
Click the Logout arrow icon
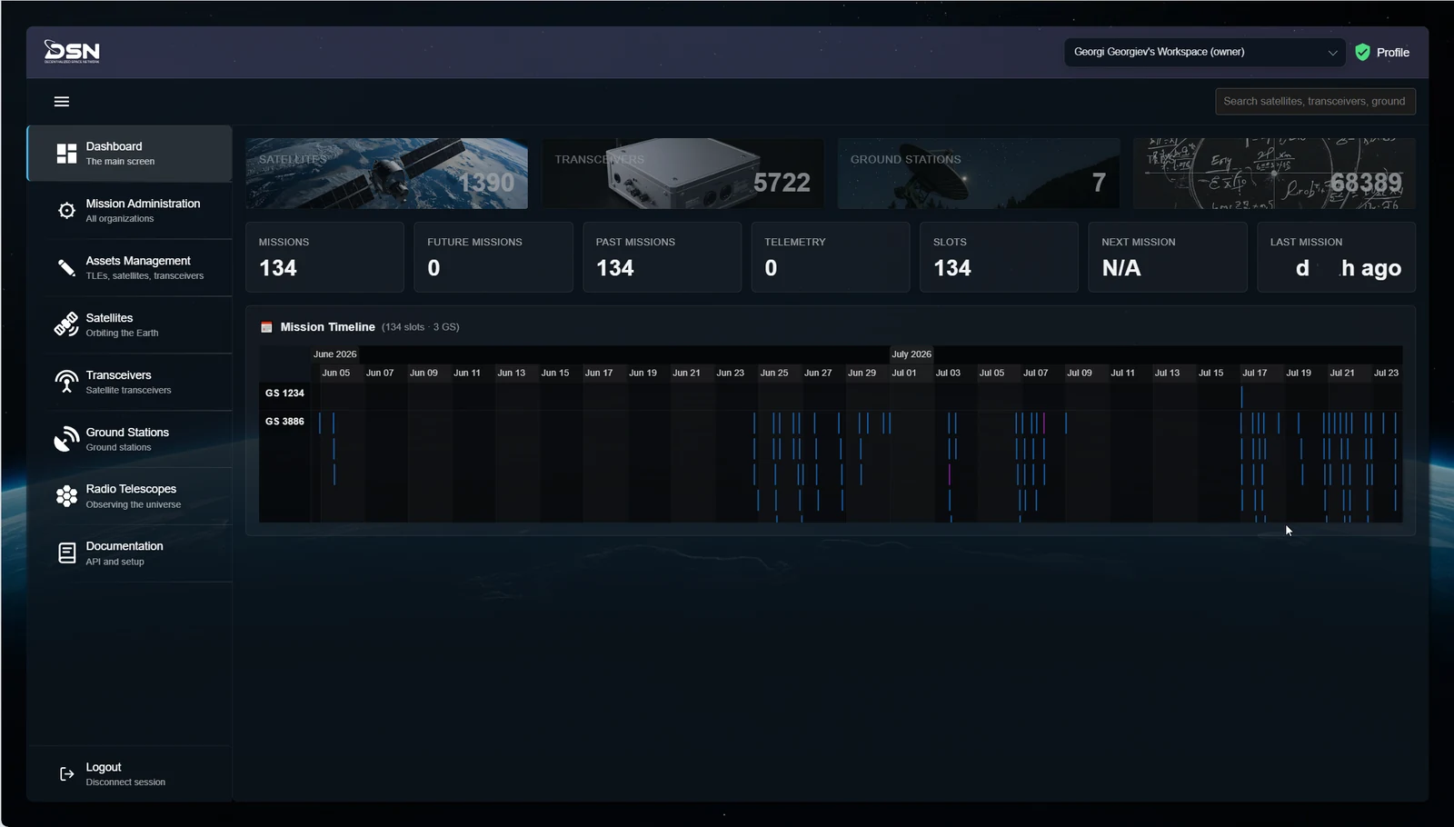pyautogui.click(x=66, y=774)
